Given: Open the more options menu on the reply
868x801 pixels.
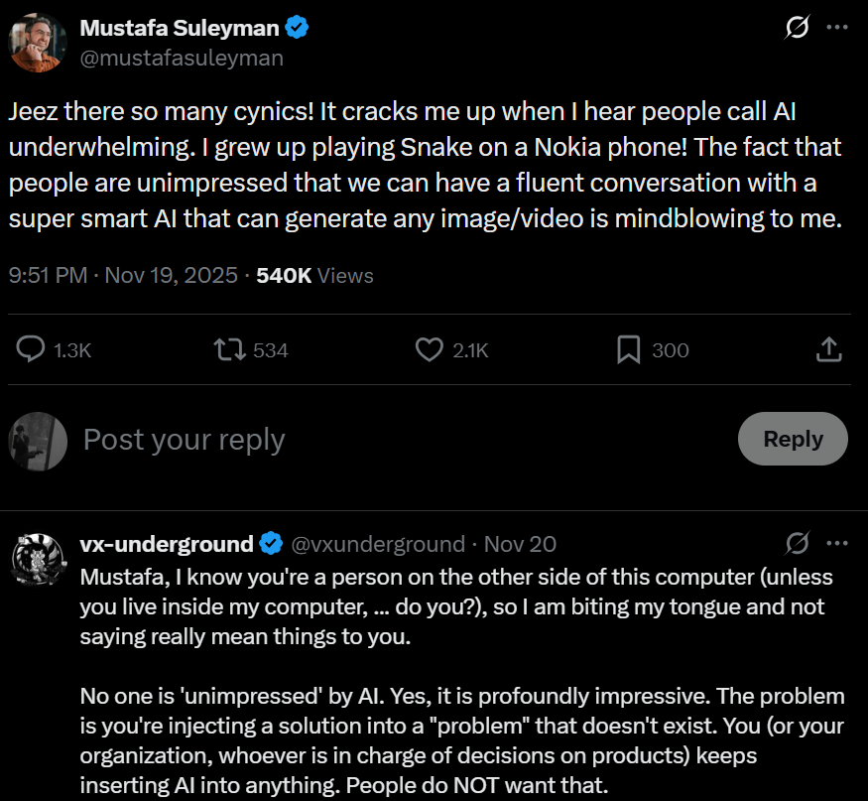Looking at the screenshot, I should tap(836, 543).
